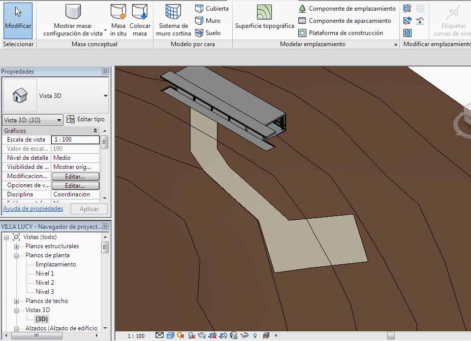Click the Editar tipo button

[86, 119]
